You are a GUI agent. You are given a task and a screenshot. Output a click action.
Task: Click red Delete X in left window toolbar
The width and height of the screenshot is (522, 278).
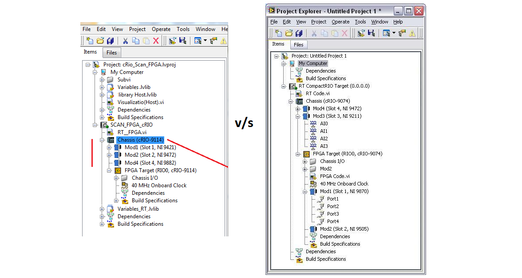(156, 41)
